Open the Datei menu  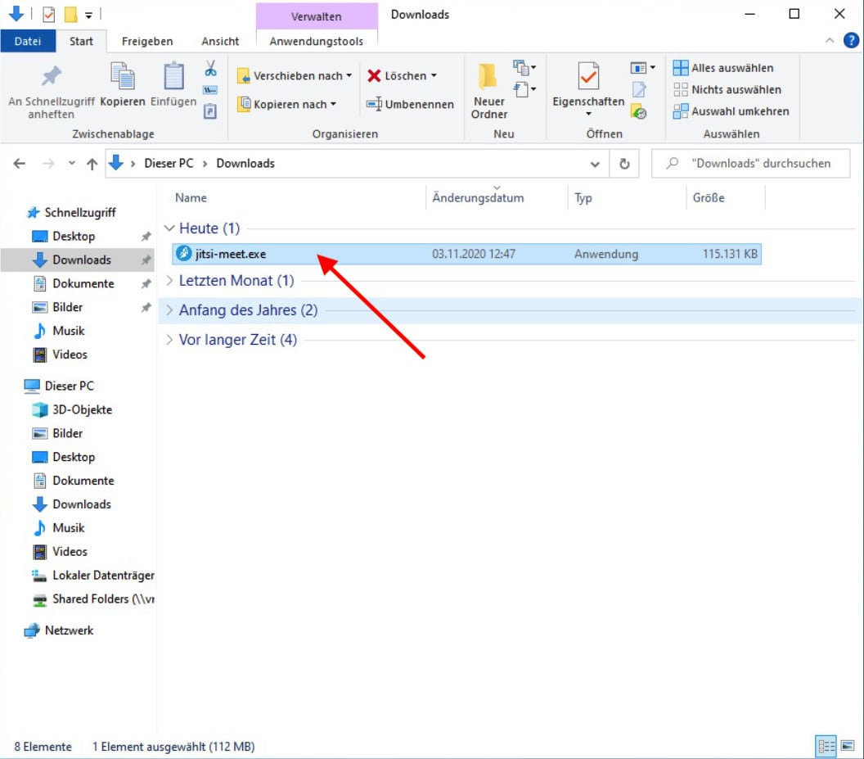pos(28,41)
